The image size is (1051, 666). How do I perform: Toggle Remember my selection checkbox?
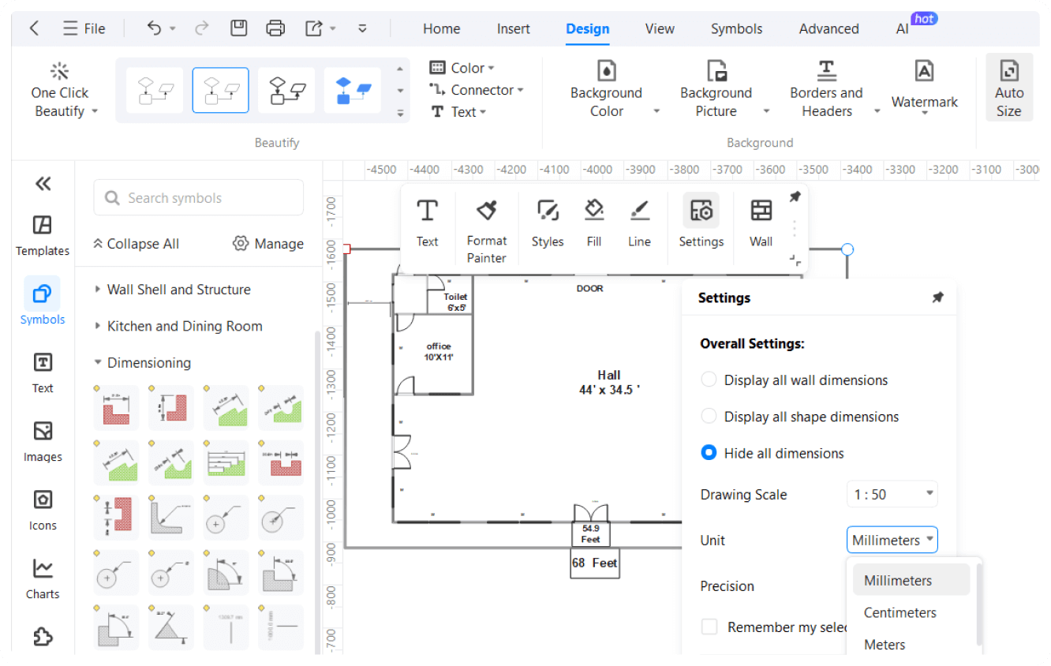pos(709,627)
